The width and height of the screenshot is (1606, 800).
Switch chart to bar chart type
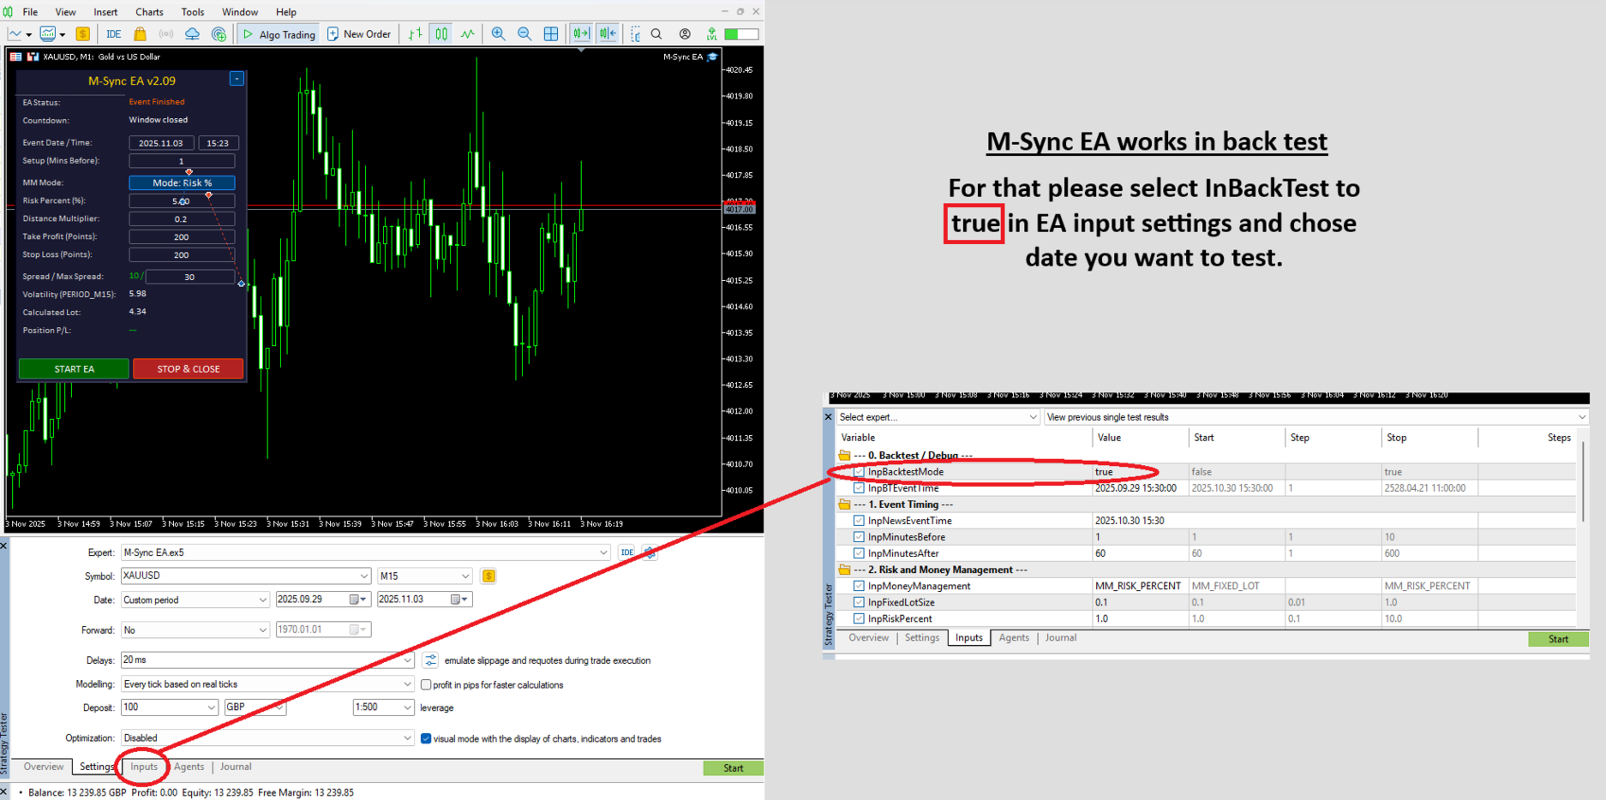point(416,34)
